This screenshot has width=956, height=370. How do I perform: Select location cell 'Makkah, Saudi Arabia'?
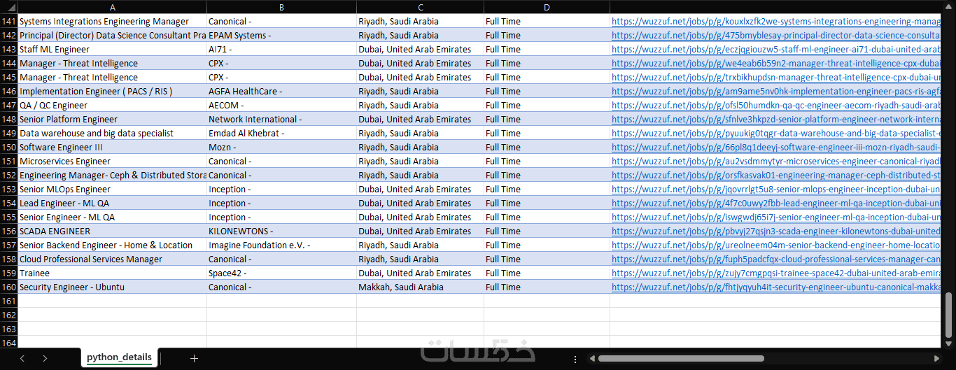421,287
